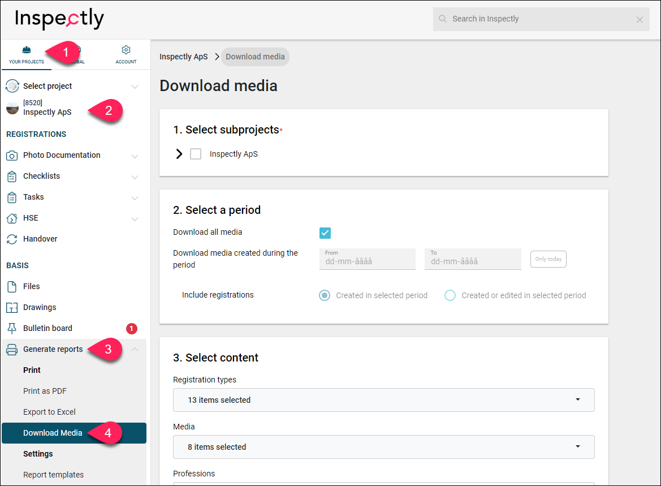Expand the Tasks chevron
Image resolution: width=661 pixels, height=486 pixels.
coord(135,198)
